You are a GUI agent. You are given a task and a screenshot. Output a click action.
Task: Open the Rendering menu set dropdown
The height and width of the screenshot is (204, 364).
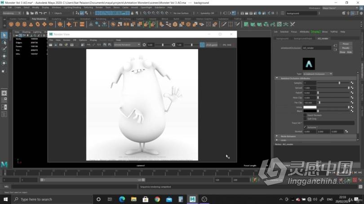click(x=11, y=13)
